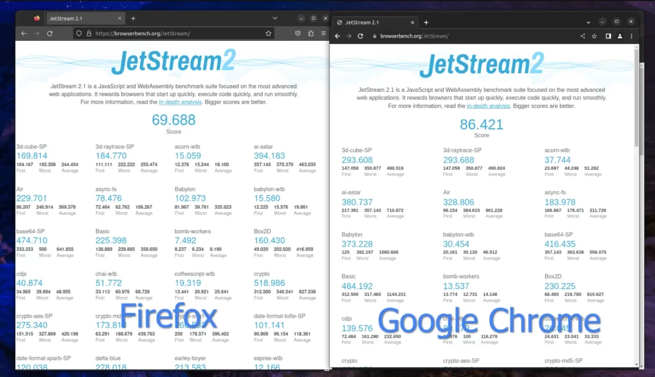The image size is (655, 377).
Task: Click Babylon result 373.228 in Chrome
Action: pyautogui.click(x=357, y=244)
